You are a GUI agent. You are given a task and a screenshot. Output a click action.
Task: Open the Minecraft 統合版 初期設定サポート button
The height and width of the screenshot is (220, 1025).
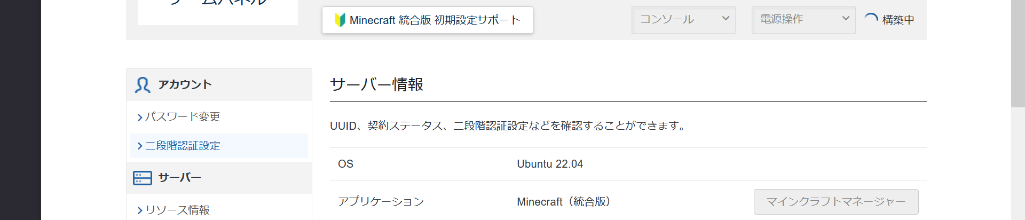pos(428,20)
